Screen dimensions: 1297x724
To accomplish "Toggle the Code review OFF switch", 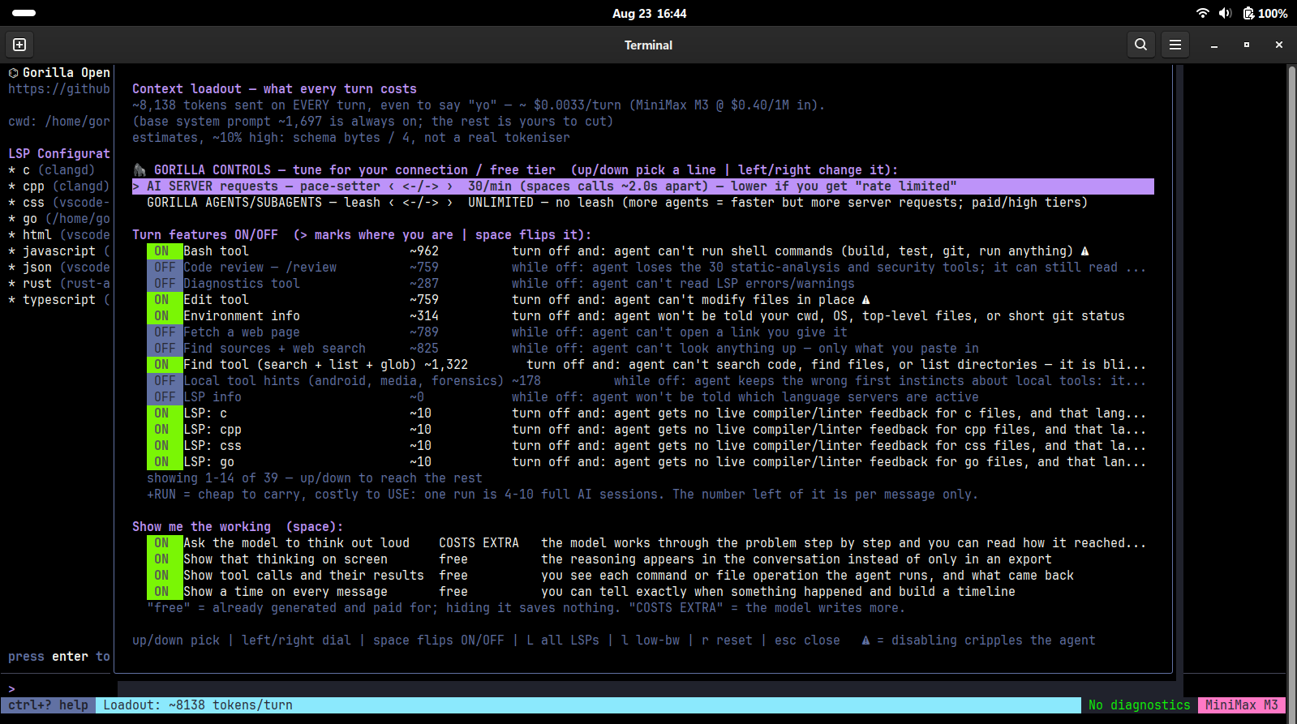I will coord(165,268).
